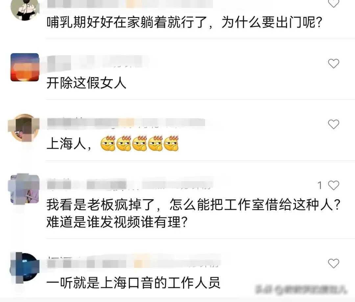Like the '上海人' emoji comment

pyautogui.click(x=334, y=124)
